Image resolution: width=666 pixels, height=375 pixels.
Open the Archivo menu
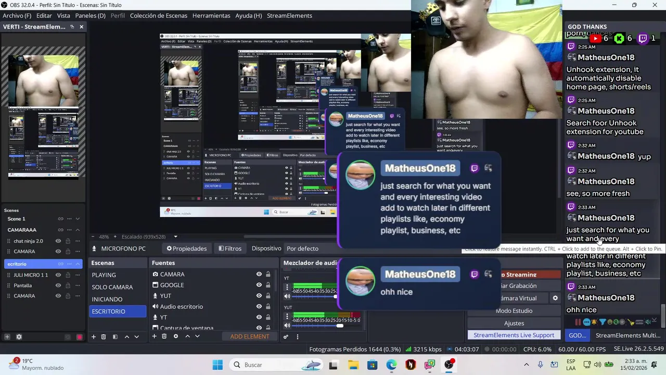point(17,16)
